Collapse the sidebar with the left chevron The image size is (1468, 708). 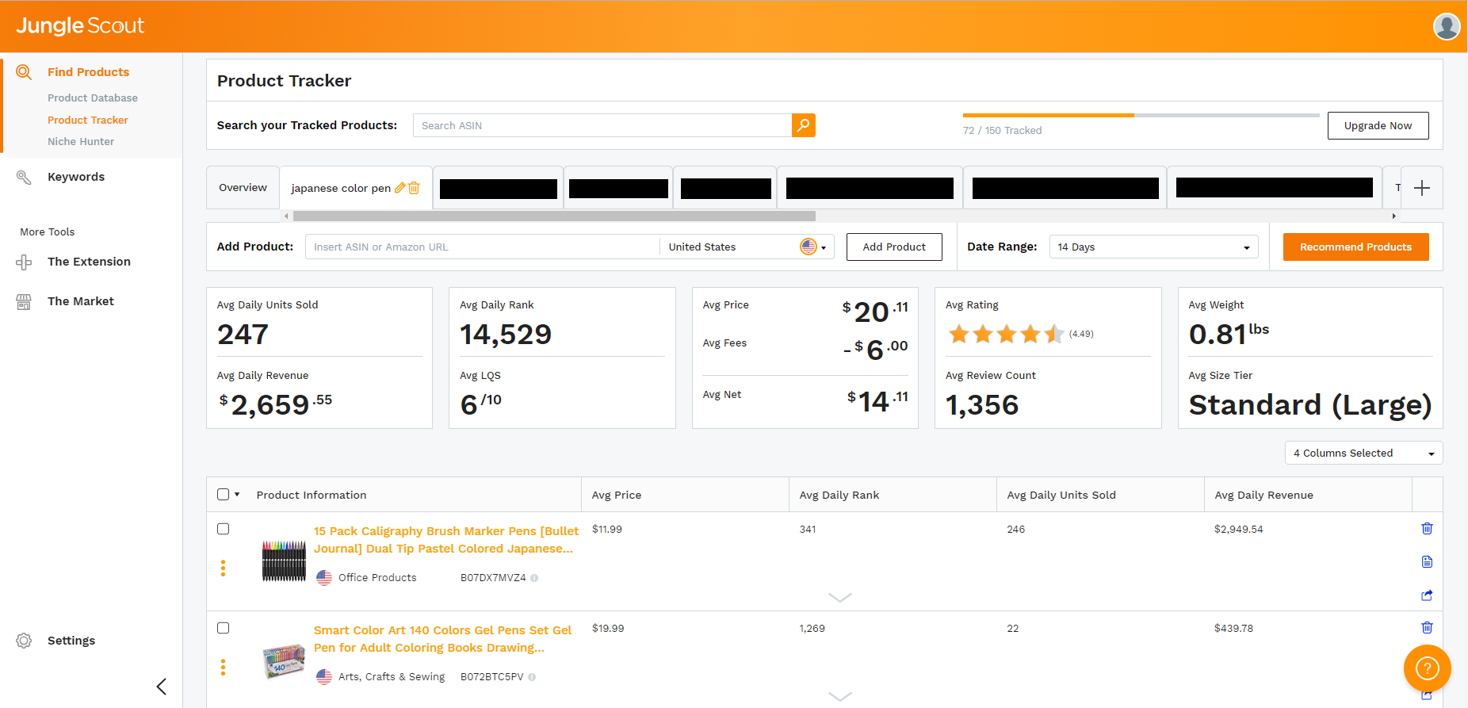[162, 687]
